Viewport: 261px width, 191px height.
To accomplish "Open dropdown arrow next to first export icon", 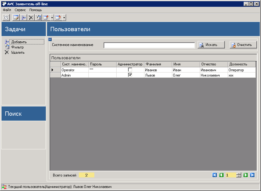I will 52,18.
